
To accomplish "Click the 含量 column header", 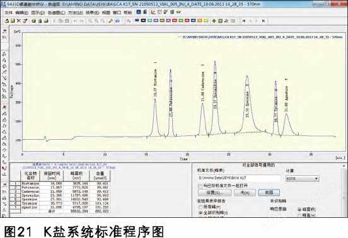I will point(100,176).
